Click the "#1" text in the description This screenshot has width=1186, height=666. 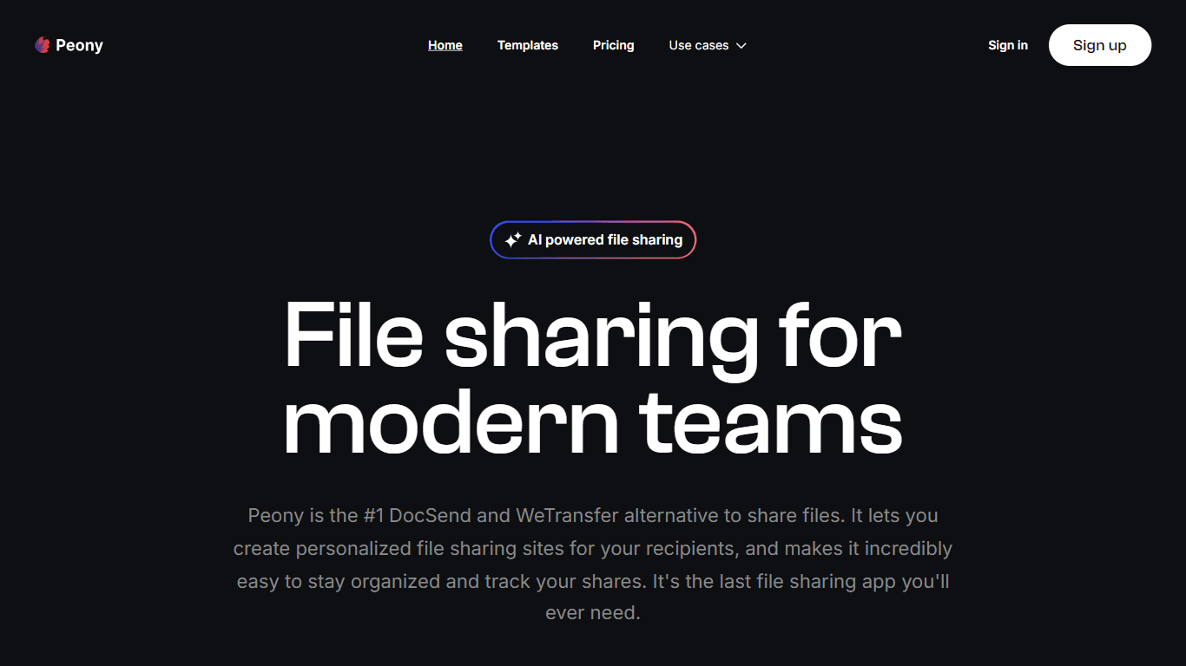click(x=374, y=516)
